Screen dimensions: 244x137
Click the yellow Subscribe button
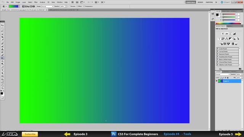tap(30, 134)
